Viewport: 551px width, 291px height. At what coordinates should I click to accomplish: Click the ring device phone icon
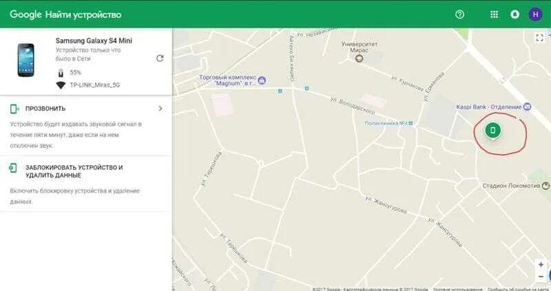click(14, 109)
